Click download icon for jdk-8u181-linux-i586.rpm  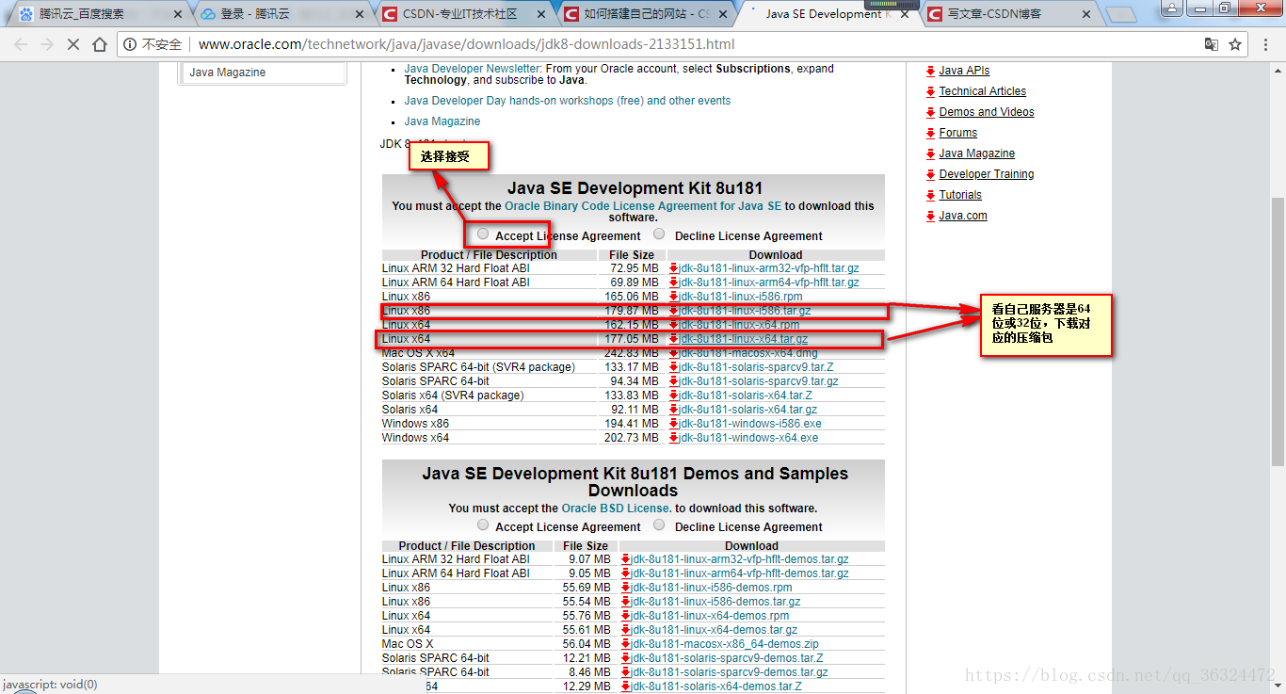[674, 297]
